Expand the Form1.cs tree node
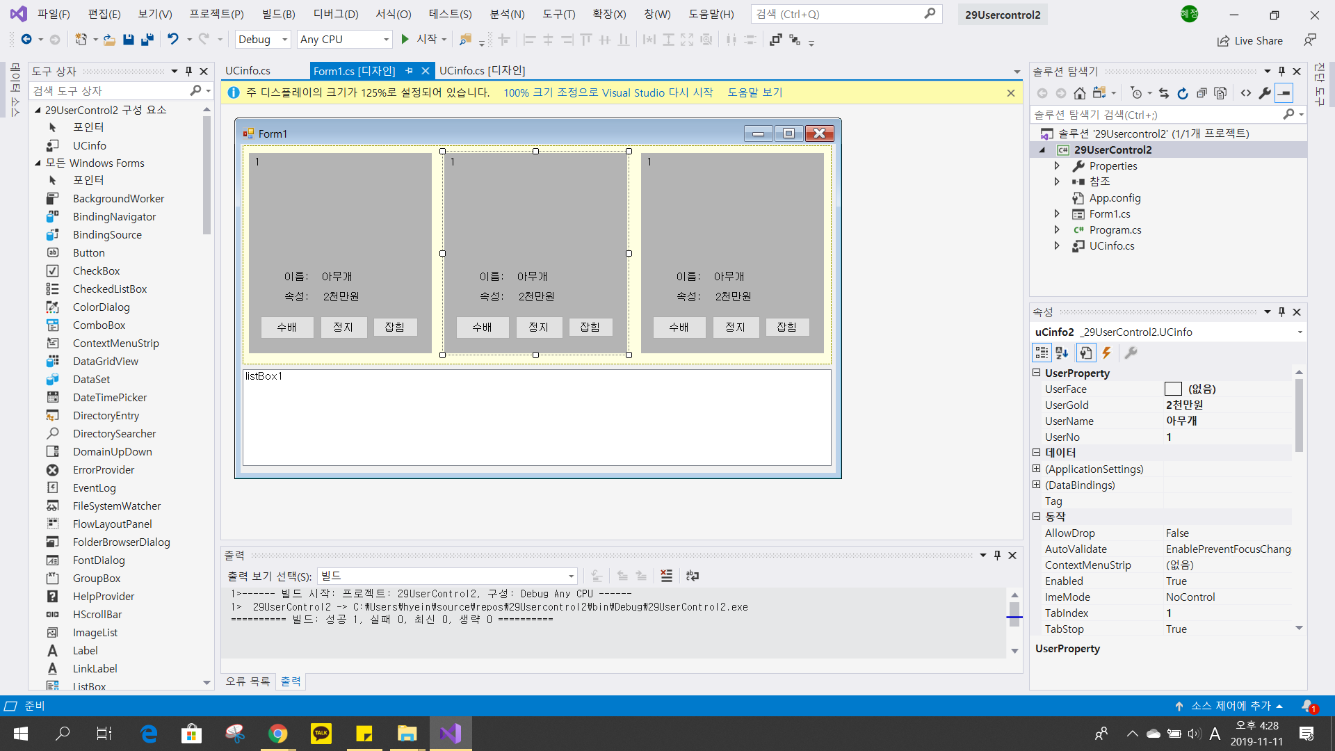Image resolution: width=1335 pixels, height=751 pixels. coord(1057,214)
